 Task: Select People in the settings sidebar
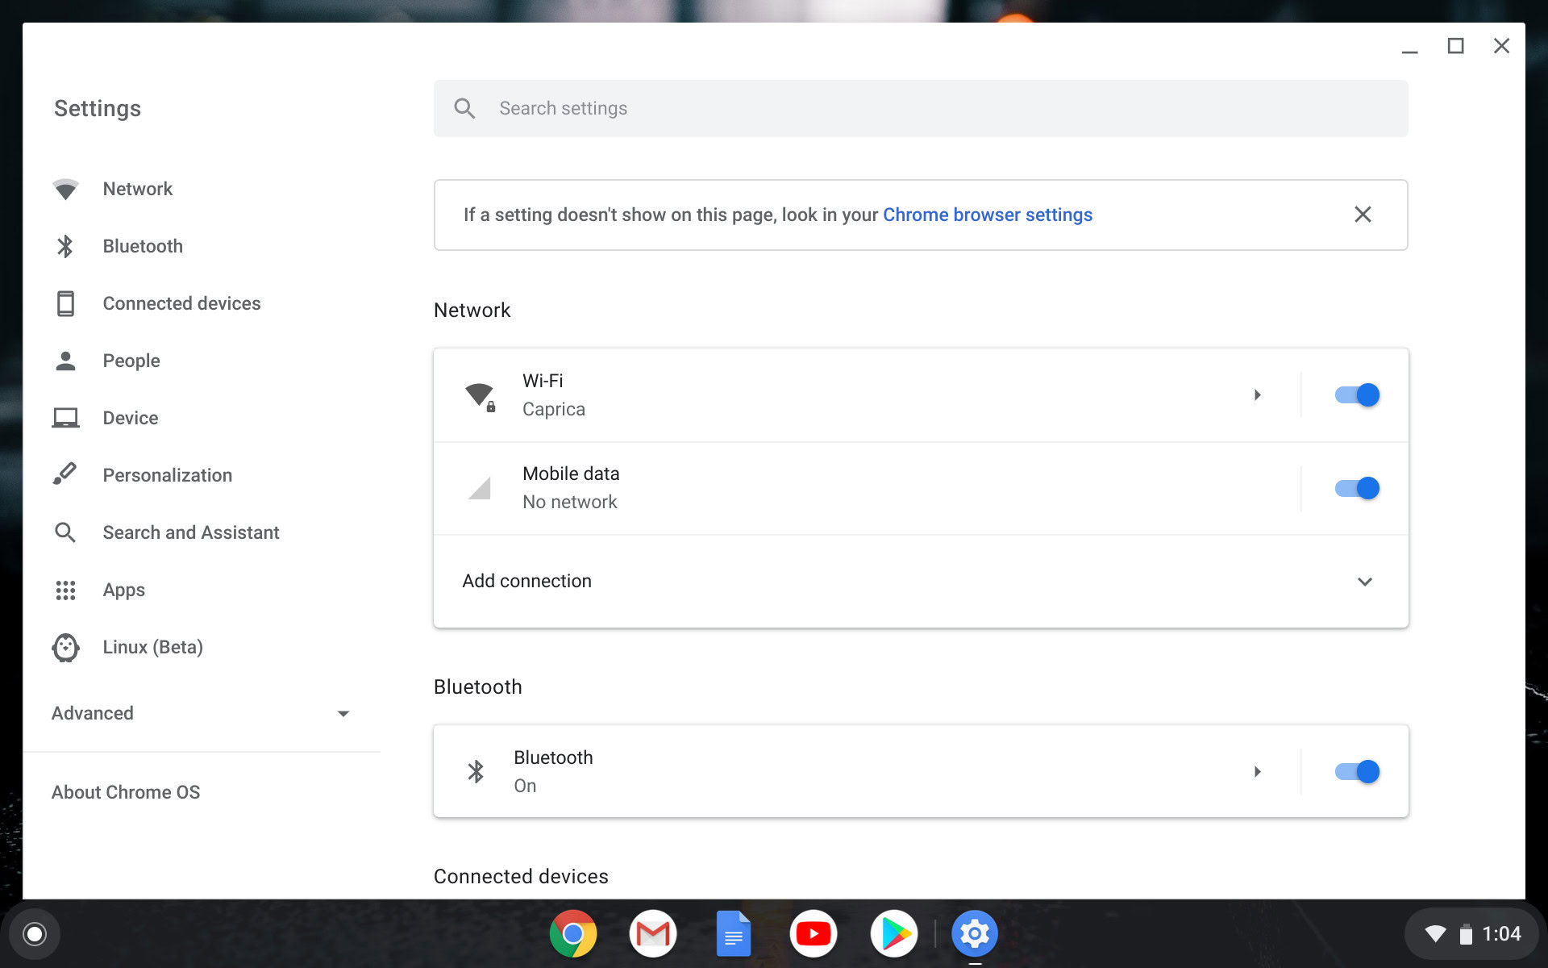pos(131,361)
